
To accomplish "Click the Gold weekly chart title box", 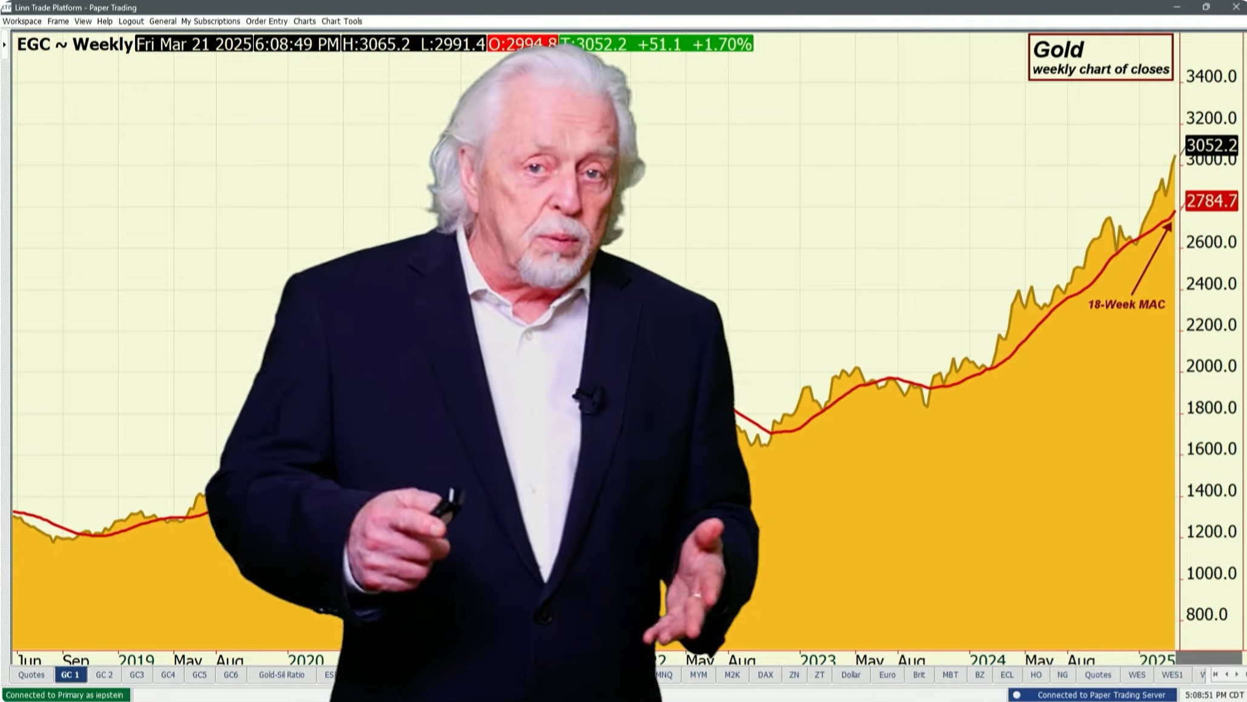I will coord(1100,58).
